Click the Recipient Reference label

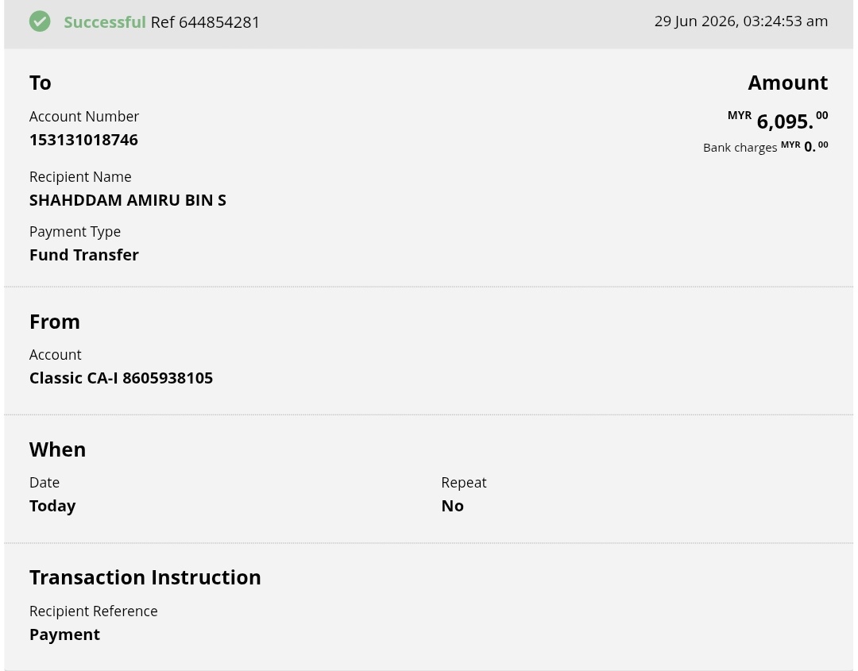click(x=94, y=611)
